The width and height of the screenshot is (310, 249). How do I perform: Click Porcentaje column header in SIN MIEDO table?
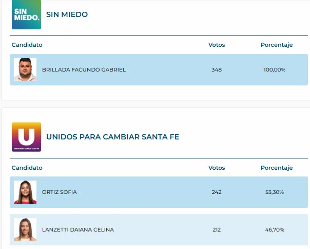pyautogui.click(x=277, y=45)
